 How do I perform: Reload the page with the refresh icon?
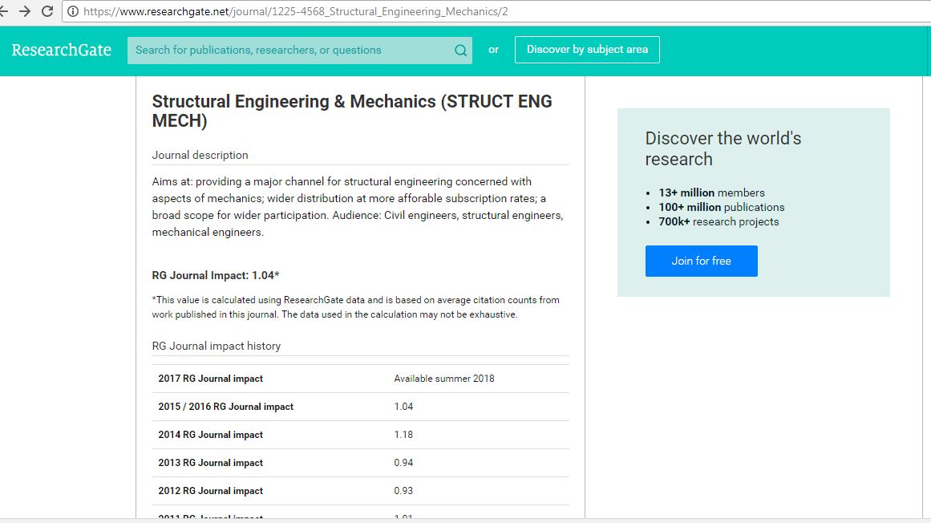coord(47,11)
